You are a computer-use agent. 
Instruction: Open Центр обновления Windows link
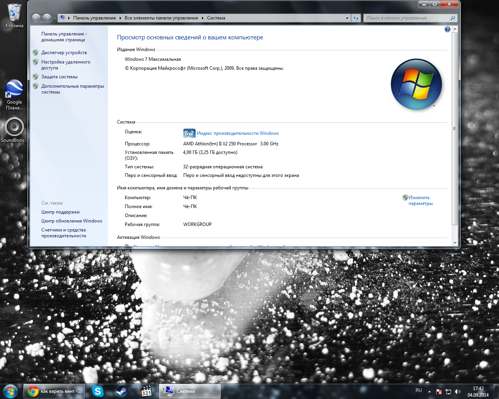pos(72,221)
